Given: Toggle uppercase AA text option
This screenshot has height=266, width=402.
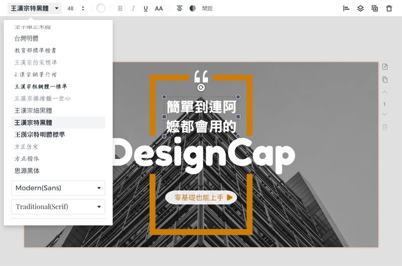Looking at the screenshot, I should click(159, 9).
